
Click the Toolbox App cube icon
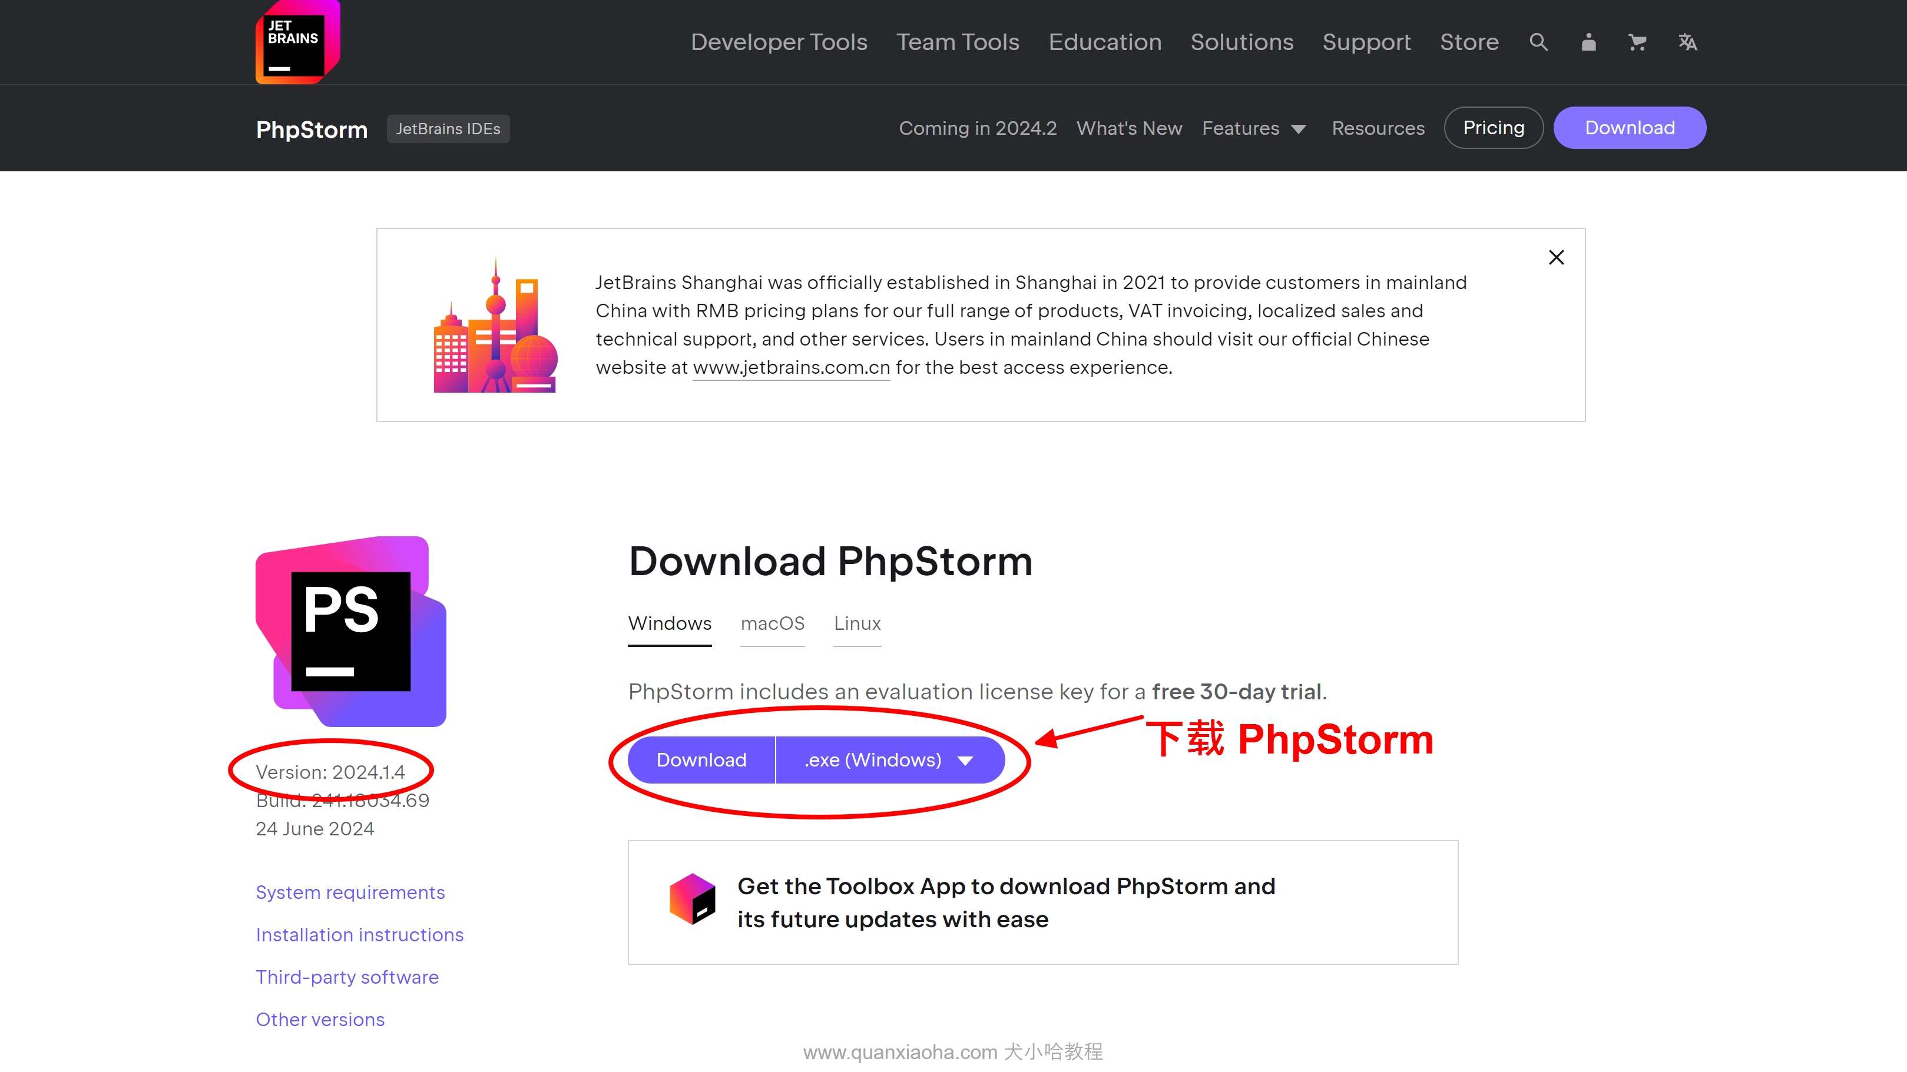pyautogui.click(x=692, y=899)
